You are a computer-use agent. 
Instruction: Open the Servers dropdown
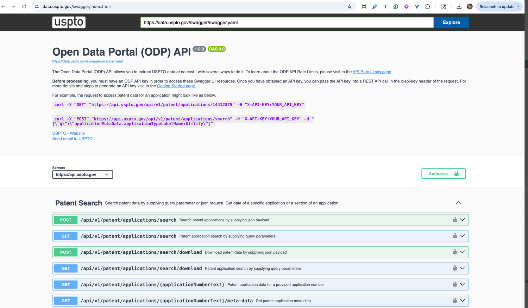pyautogui.click(x=82, y=174)
